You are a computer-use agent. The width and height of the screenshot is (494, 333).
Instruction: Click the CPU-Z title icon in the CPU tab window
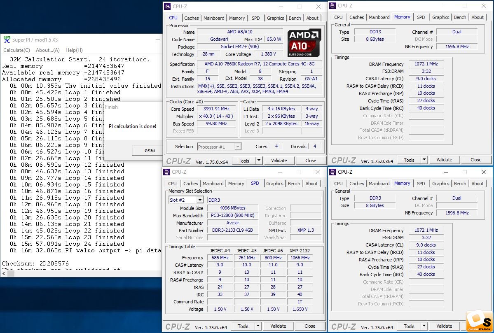(x=167, y=6)
